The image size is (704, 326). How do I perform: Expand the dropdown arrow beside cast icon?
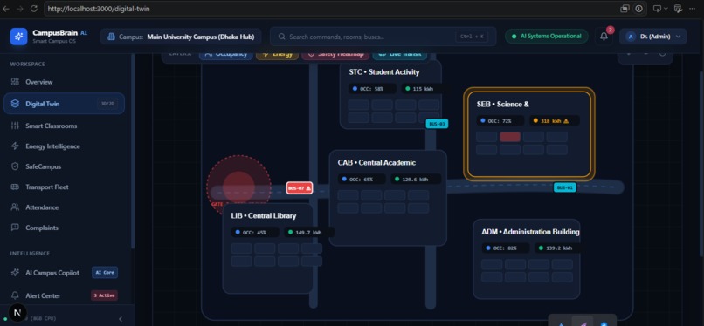pyautogui.click(x=666, y=9)
